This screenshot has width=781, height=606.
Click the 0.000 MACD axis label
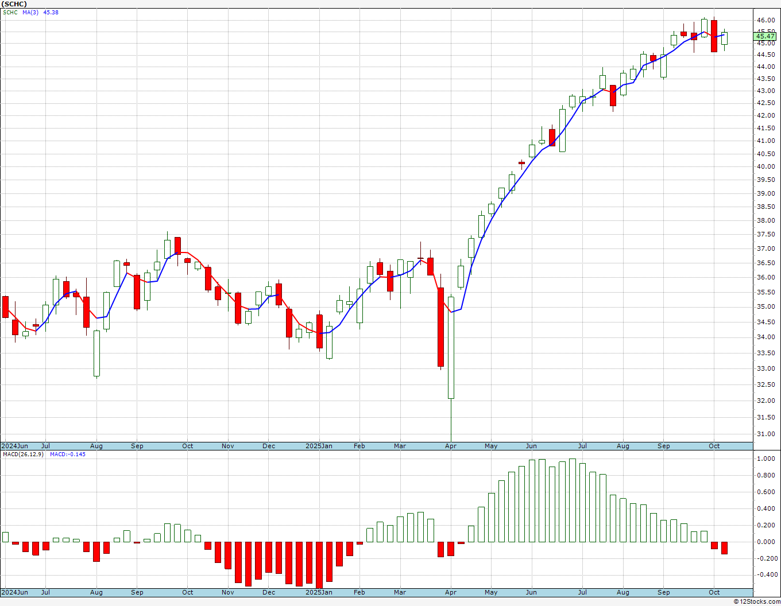pyautogui.click(x=765, y=542)
